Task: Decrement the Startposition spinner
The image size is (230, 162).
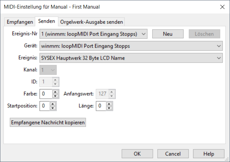Action: click(53, 108)
